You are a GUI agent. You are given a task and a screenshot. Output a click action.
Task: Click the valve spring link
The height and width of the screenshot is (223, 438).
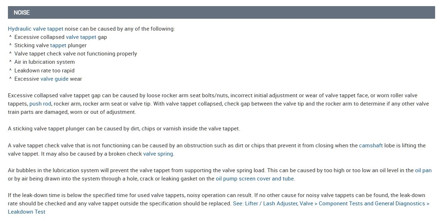click(x=158, y=154)
